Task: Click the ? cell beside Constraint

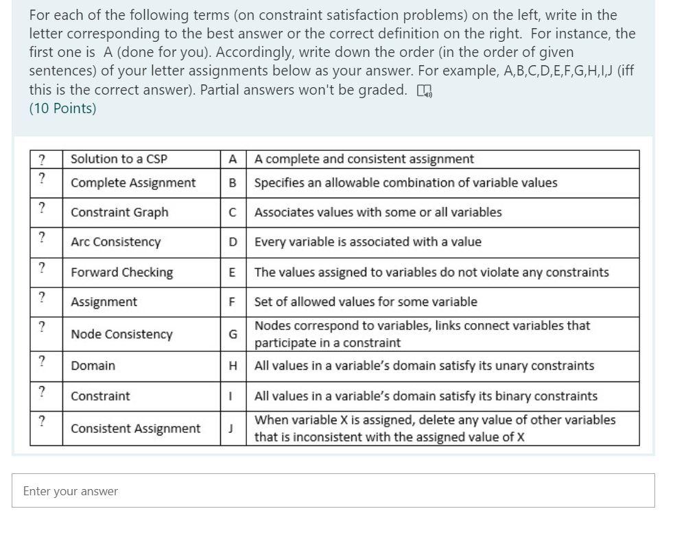Action: coord(45,396)
